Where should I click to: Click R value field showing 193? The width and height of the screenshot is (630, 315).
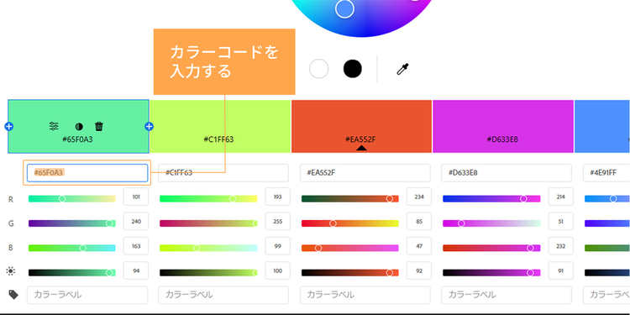[x=278, y=197]
